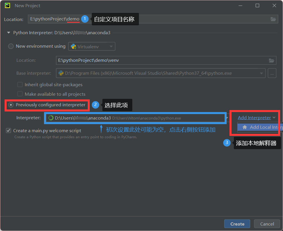Image resolution: width=283 pixels, height=231 pixels.
Task: Enable Inherit global site-packages checkbox
Action: coord(20,84)
